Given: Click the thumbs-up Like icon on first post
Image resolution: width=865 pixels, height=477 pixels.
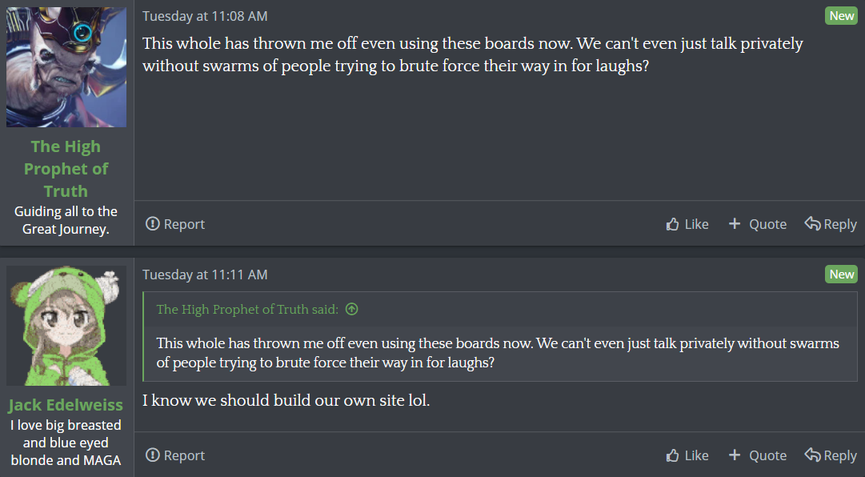Looking at the screenshot, I should [672, 224].
